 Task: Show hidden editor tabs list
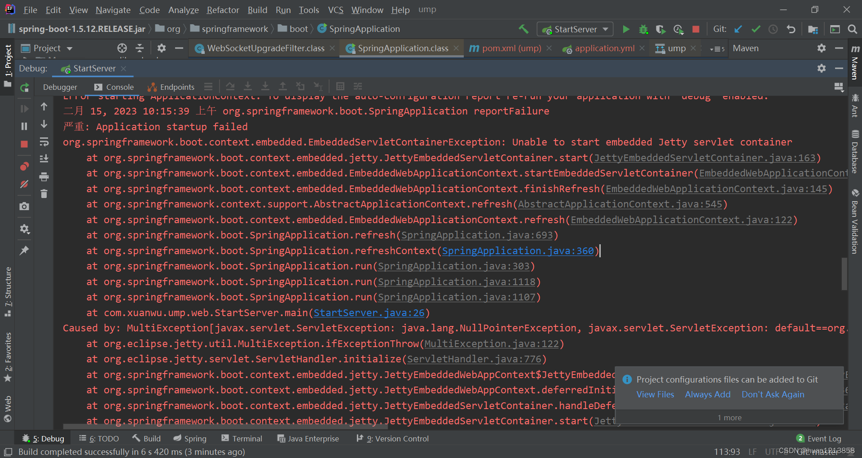tap(717, 48)
